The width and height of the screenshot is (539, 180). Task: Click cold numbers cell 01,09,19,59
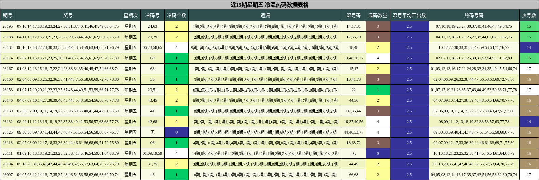click(x=152, y=153)
